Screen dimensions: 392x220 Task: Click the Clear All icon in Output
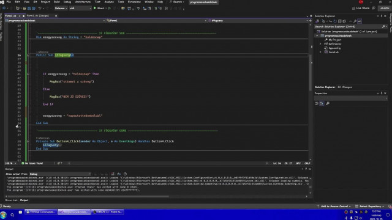pyautogui.click(x=113, y=174)
